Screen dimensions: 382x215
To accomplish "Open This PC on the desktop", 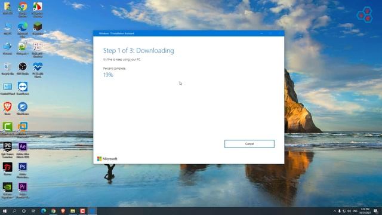I will coord(8,28).
